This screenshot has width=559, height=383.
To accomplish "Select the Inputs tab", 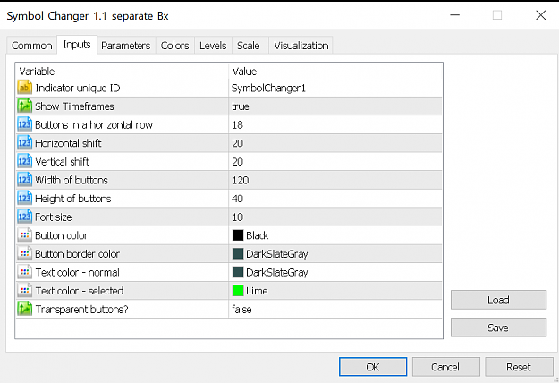I will pos(77,45).
